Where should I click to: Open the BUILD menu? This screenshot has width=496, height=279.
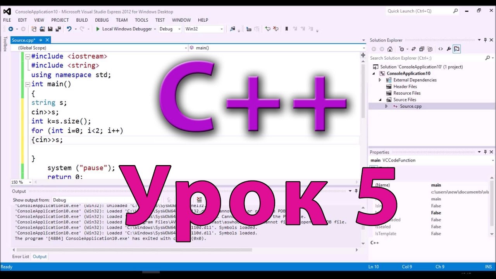(x=82, y=20)
